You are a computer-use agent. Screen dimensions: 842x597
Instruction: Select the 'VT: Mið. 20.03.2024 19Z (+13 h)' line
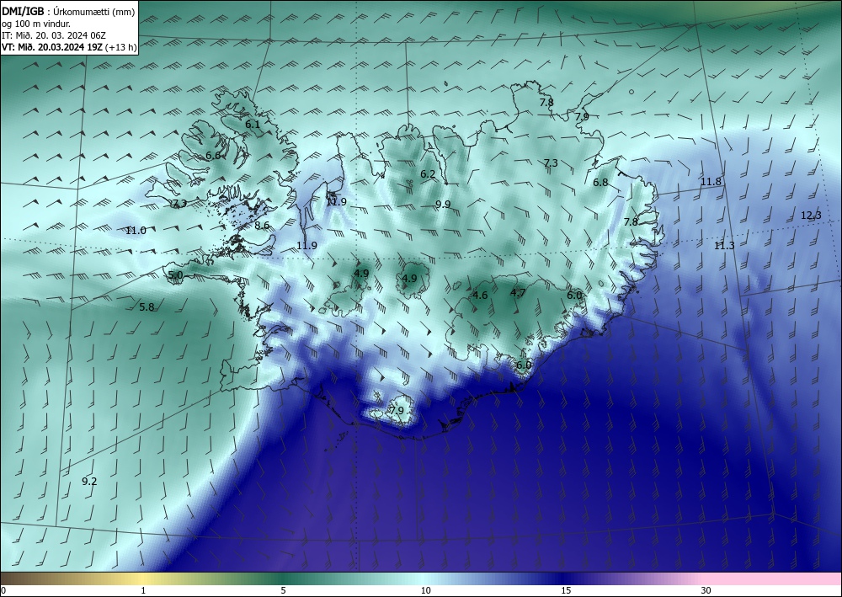[69, 47]
